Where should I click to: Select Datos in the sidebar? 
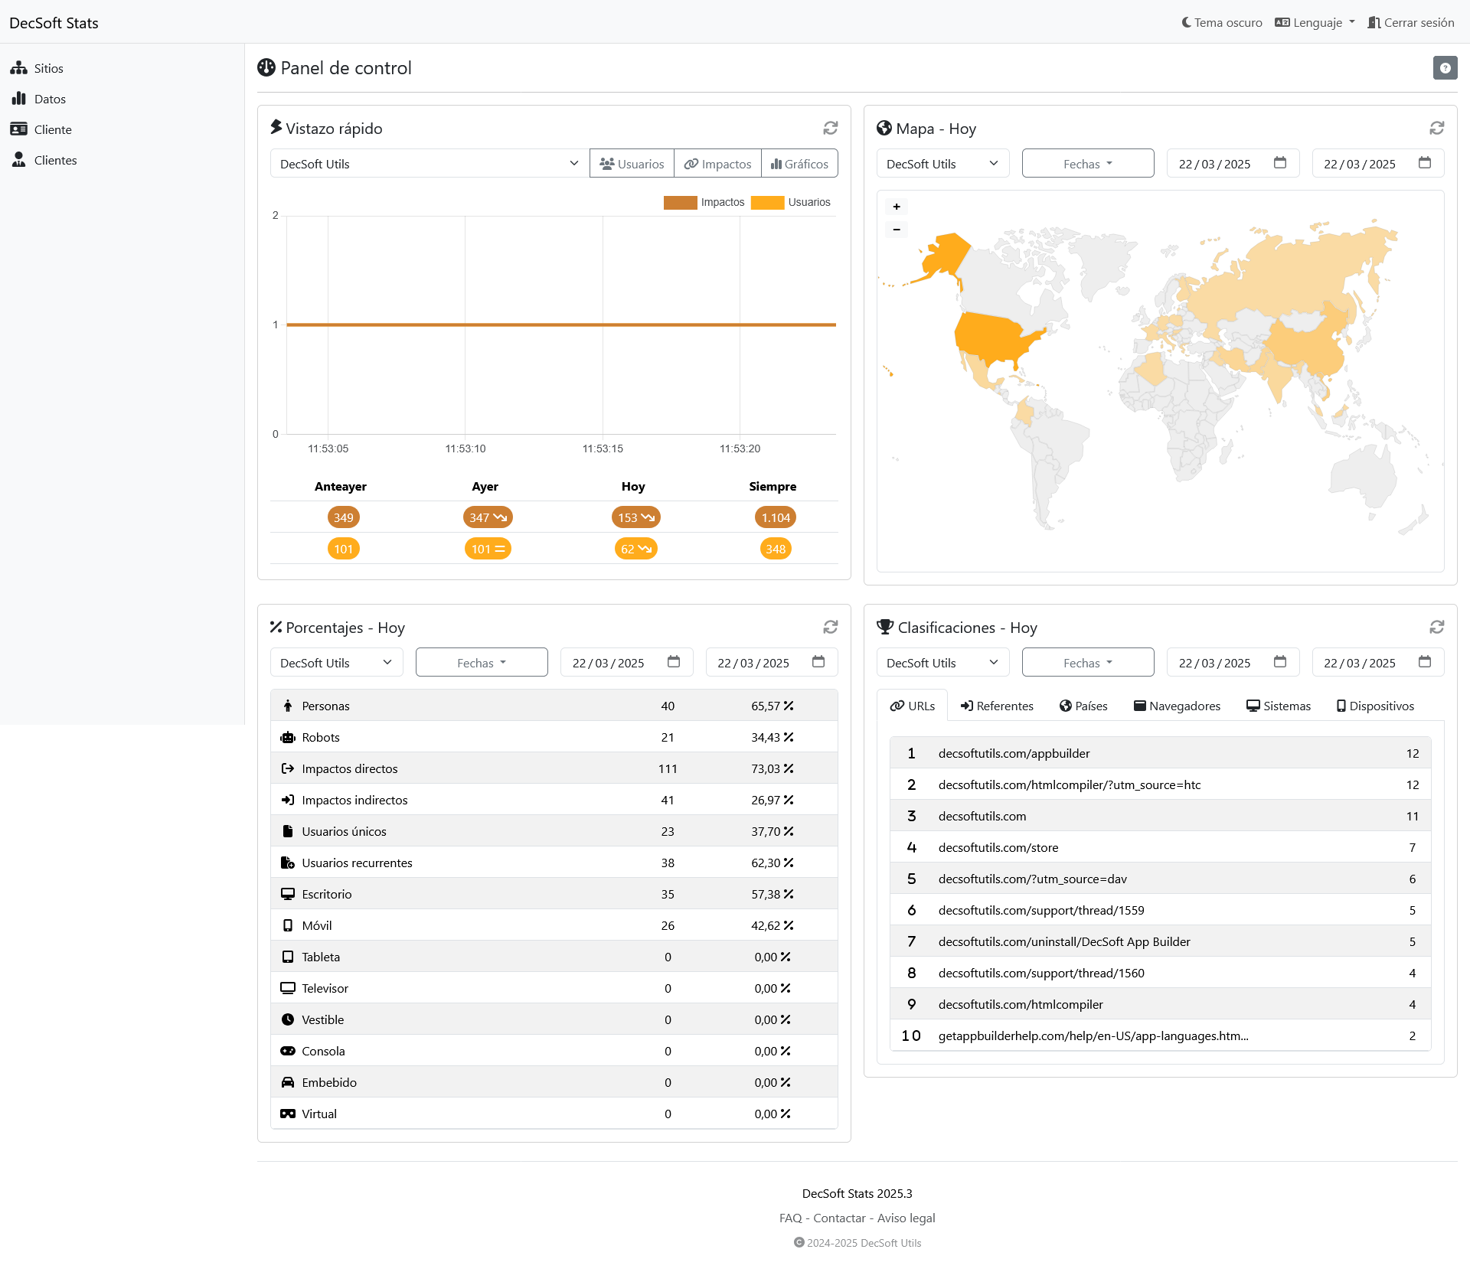pos(49,99)
